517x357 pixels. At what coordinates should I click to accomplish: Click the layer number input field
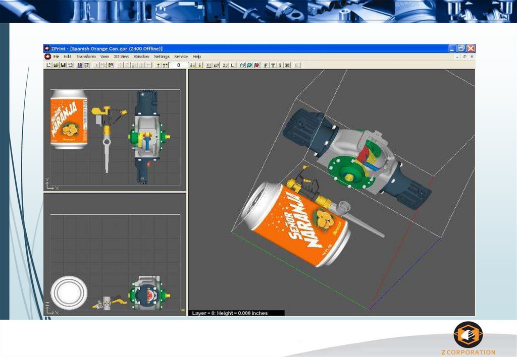pyautogui.click(x=179, y=65)
